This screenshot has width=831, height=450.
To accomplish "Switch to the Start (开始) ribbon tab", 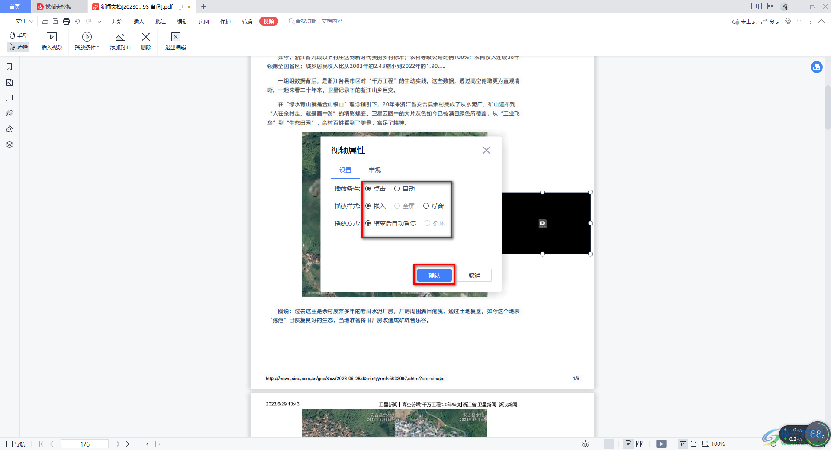I will [x=117, y=21].
